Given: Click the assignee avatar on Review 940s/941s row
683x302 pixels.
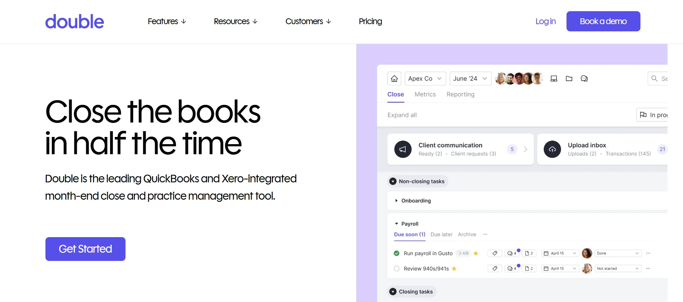Looking at the screenshot, I should pyautogui.click(x=587, y=268).
